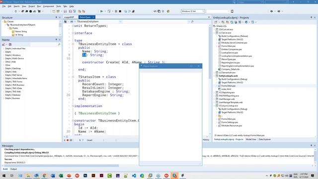
Task: Expand Build Configurations (Release) node
Action: 217,36
